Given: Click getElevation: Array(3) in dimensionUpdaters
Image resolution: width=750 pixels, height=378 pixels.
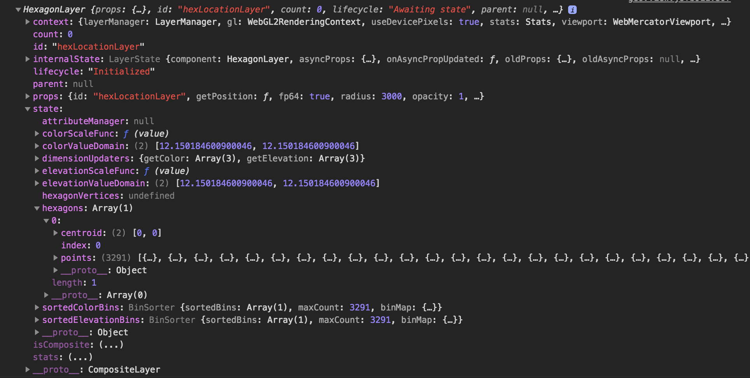Looking at the screenshot, I should (304, 159).
